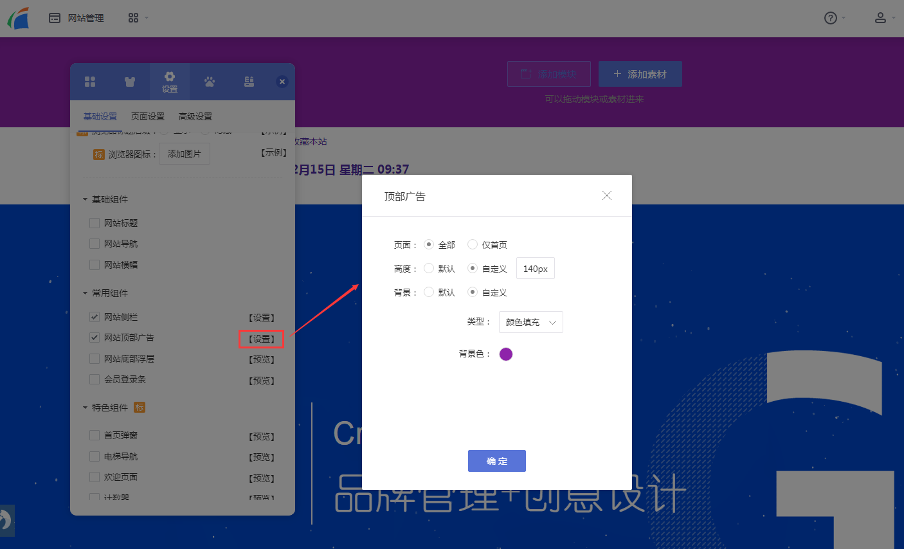Switch to the building icon tab in panel
The width and height of the screenshot is (904, 549).
point(249,82)
